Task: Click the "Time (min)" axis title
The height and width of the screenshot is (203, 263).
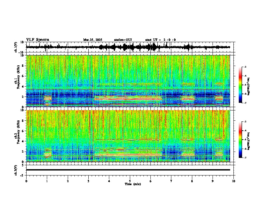Action: [x=133, y=184]
